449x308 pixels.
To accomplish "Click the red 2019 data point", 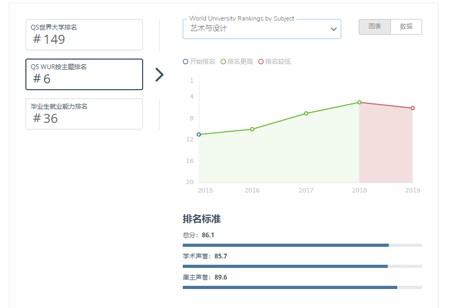I will (x=413, y=108).
